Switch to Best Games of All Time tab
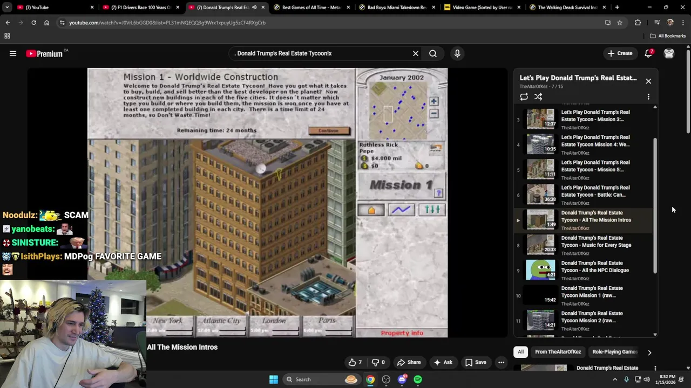This screenshot has height=388, width=691. click(x=311, y=8)
